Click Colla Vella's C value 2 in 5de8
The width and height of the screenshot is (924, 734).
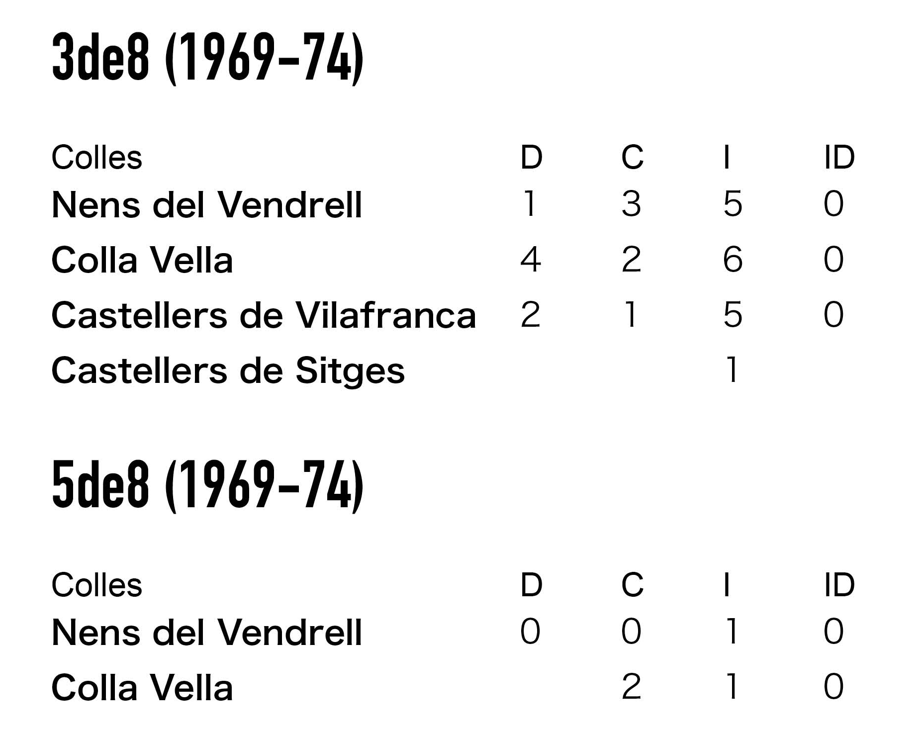[632, 687]
